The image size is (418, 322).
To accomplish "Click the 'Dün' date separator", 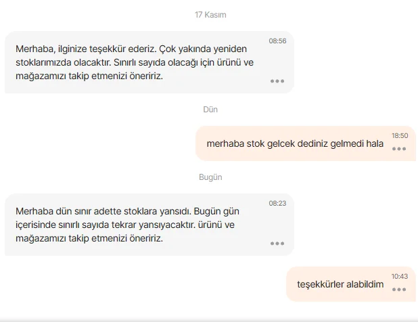I will [210, 109].
